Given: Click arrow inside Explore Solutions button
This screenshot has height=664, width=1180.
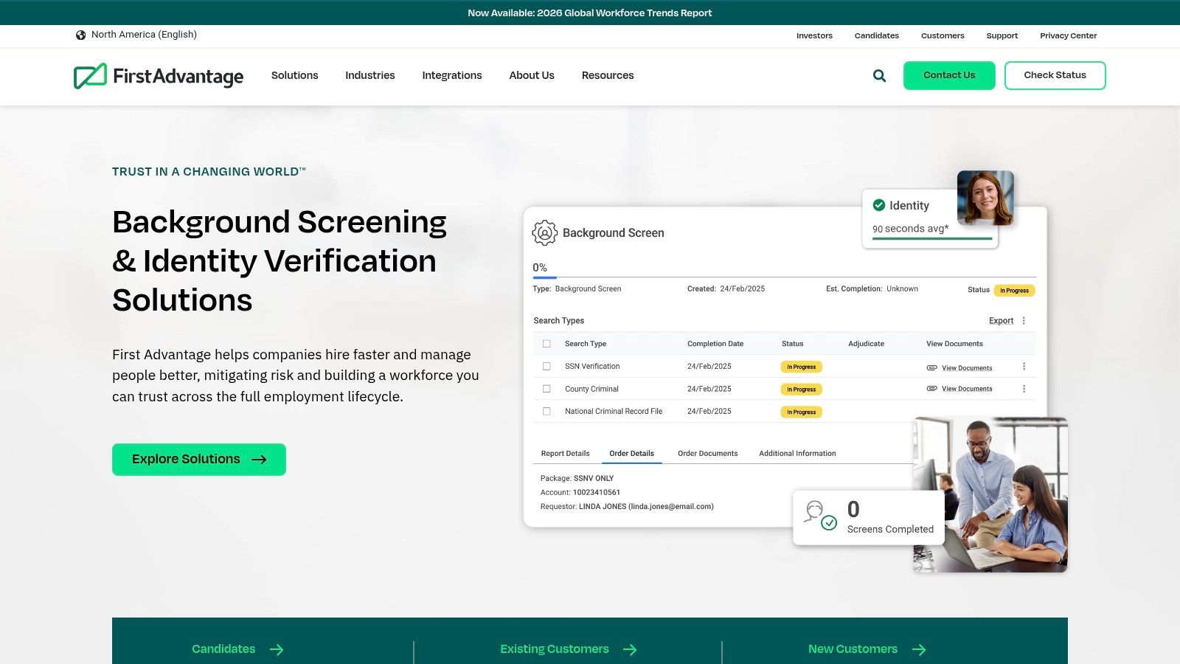Looking at the screenshot, I should (x=259, y=460).
